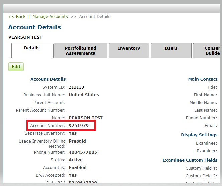
Task: Click the phone number 4084577005
Action: click(83, 152)
